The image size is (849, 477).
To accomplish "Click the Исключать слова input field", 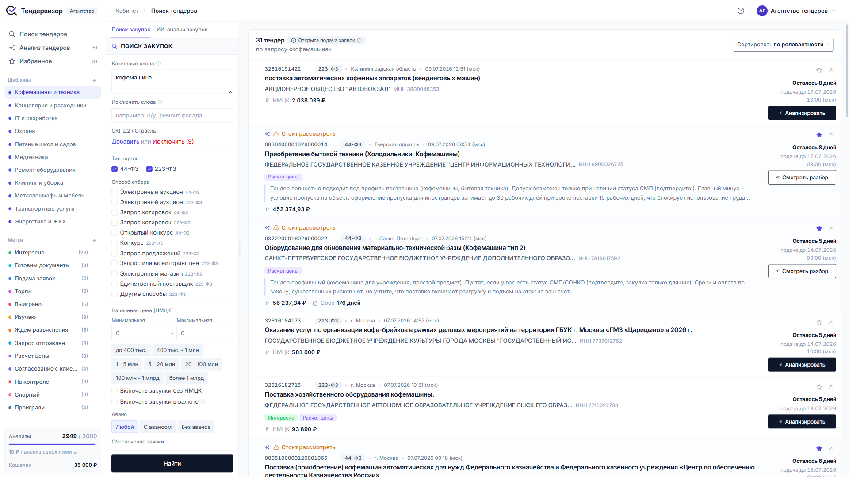I will (x=172, y=116).
